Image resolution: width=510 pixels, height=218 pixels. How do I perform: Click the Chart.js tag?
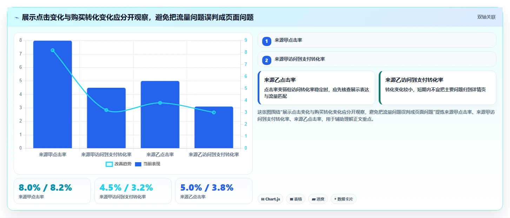(270, 199)
